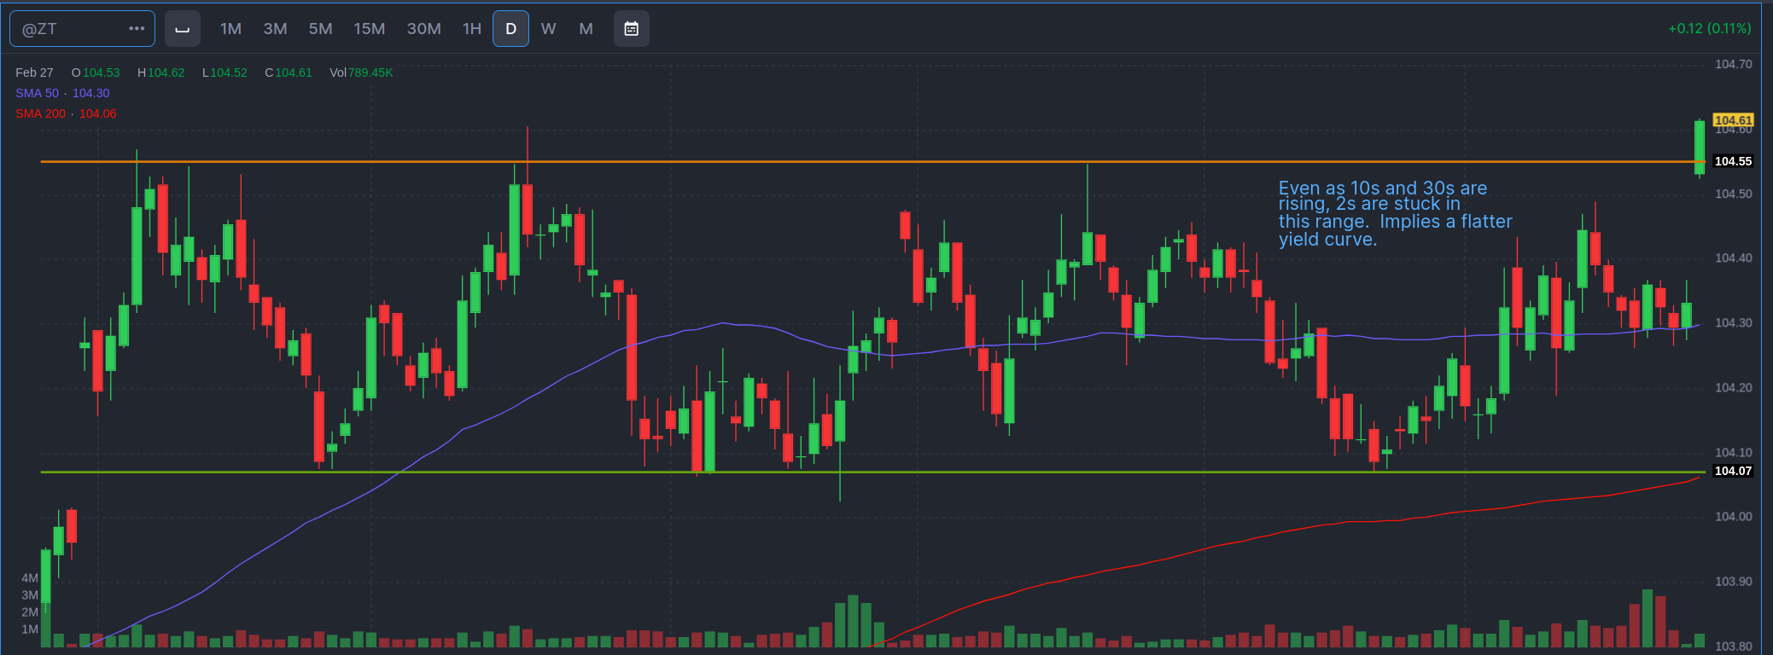Click the SMA 50 indicator label

click(x=37, y=93)
